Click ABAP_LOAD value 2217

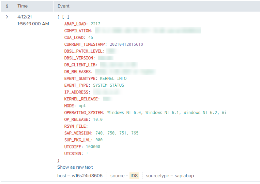95,24
